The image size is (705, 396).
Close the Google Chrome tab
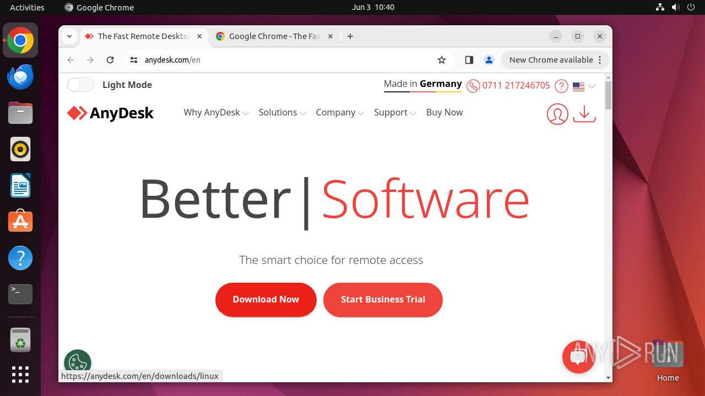click(330, 36)
